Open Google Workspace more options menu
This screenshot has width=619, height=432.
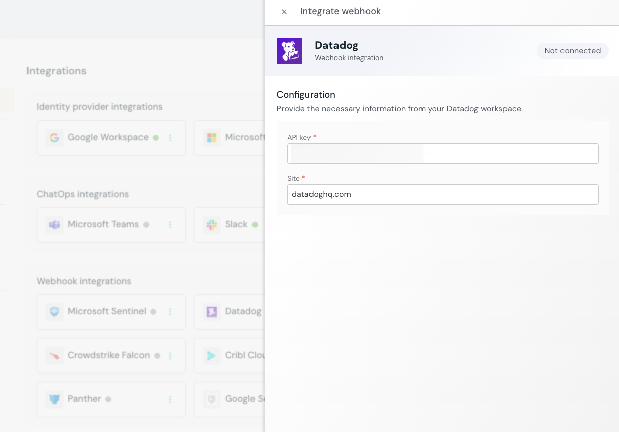point(170,138)
